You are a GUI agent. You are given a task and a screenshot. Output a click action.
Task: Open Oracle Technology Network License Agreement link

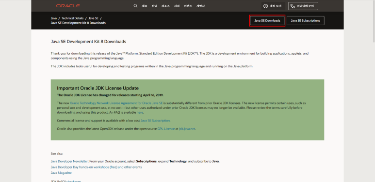pos(116,103)
